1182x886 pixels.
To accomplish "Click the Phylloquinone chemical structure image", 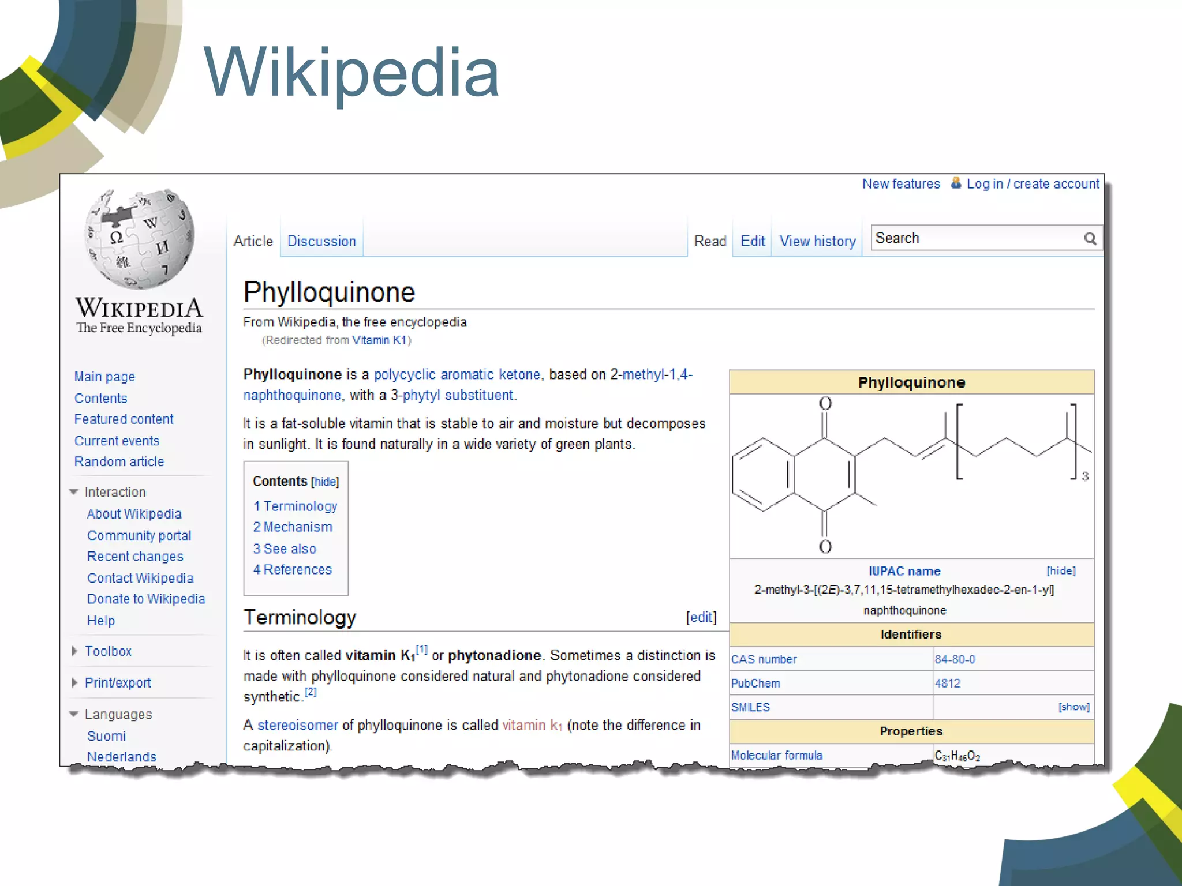I will [911, 475].
